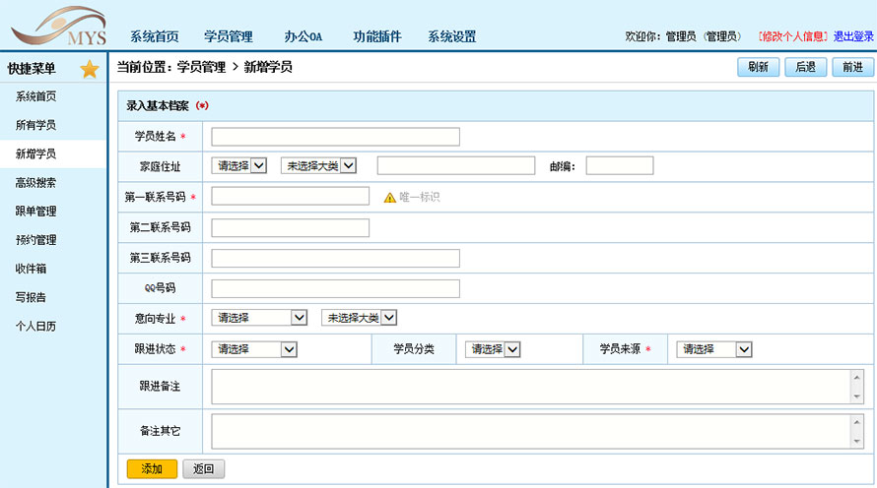Open 高级搜索 from the sidebar
Image resolution: width=877 pixels, height=488 pixels.
point(35,182)
